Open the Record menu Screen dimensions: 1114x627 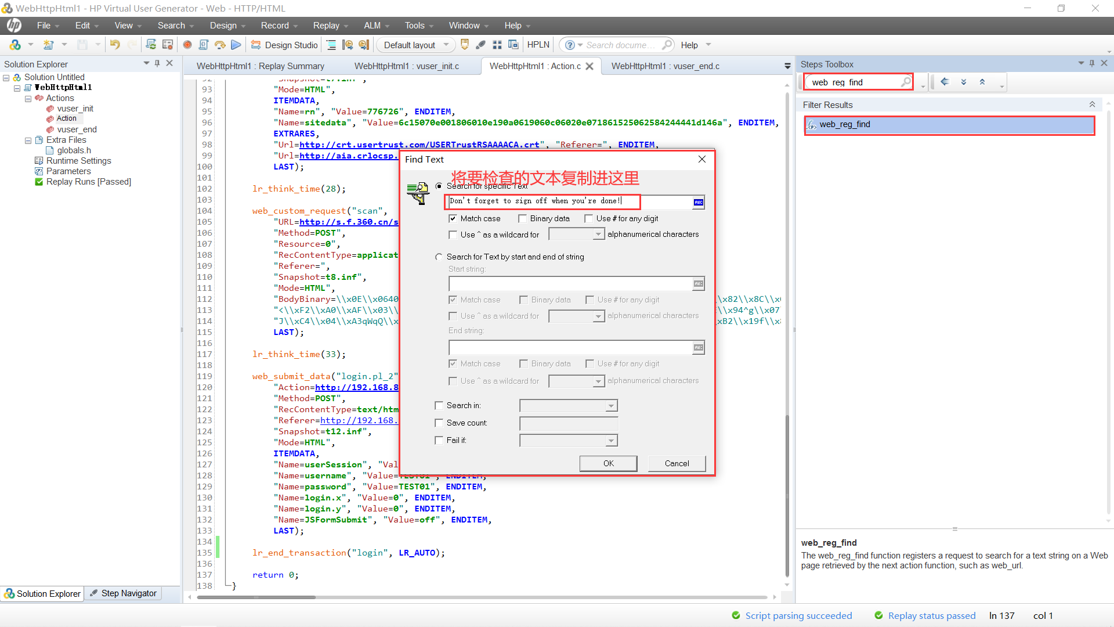coord(278,26)
